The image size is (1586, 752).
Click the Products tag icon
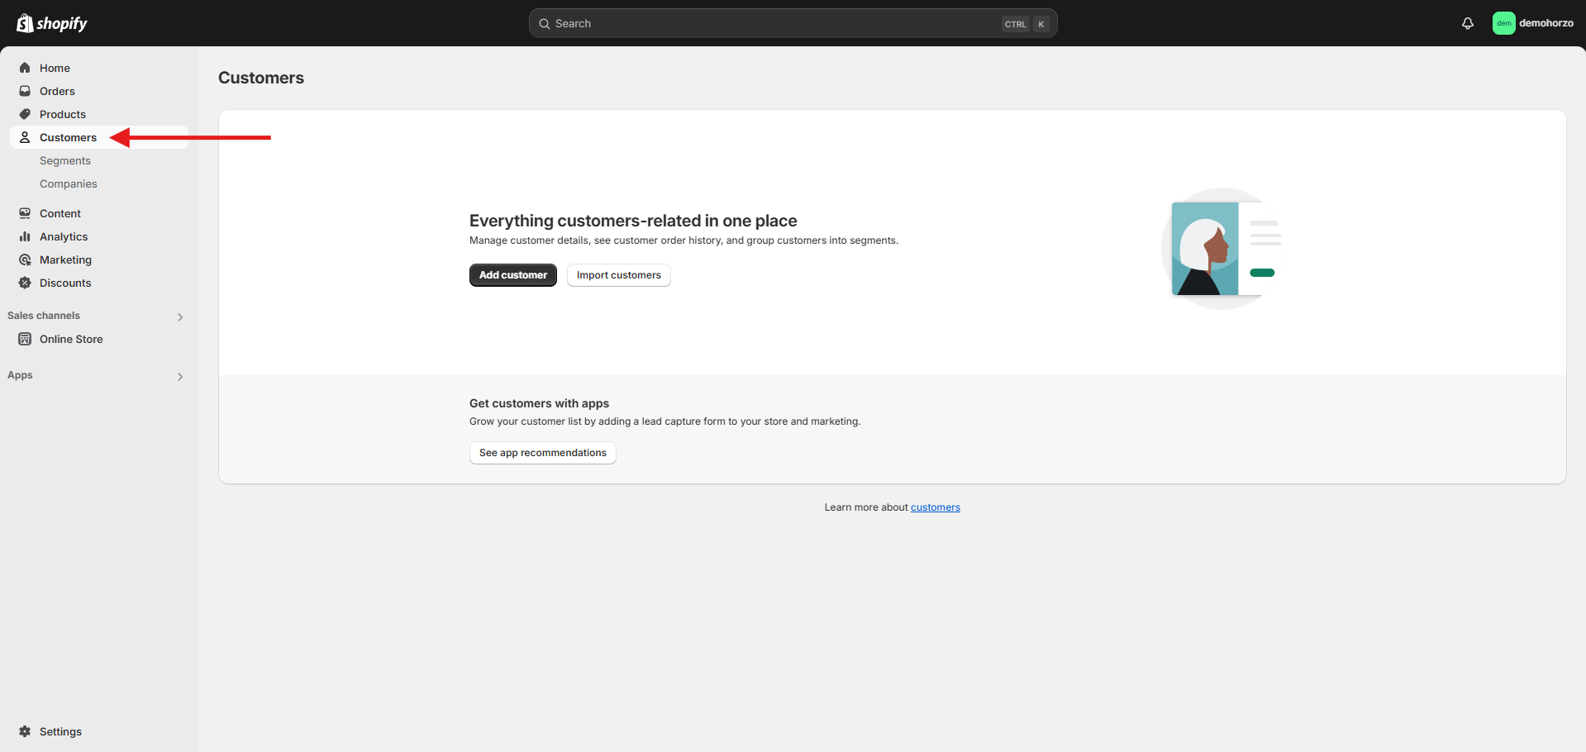[25, 114]
